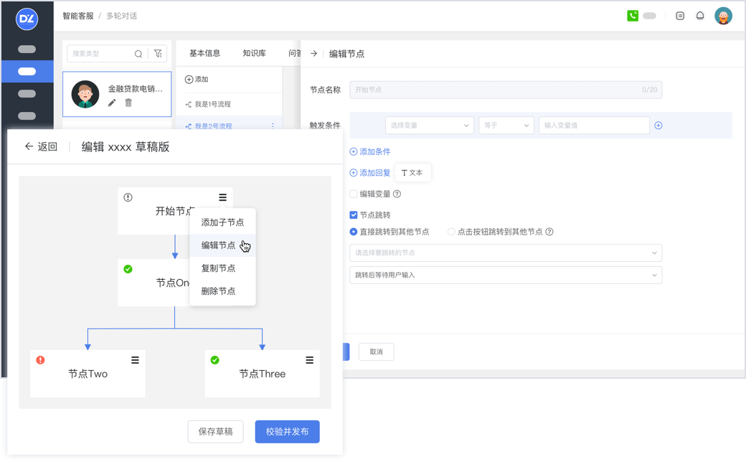Open the notifications bell icon
Screen dimensions: 746x462
pyautogui.click(x=700, y=15)
